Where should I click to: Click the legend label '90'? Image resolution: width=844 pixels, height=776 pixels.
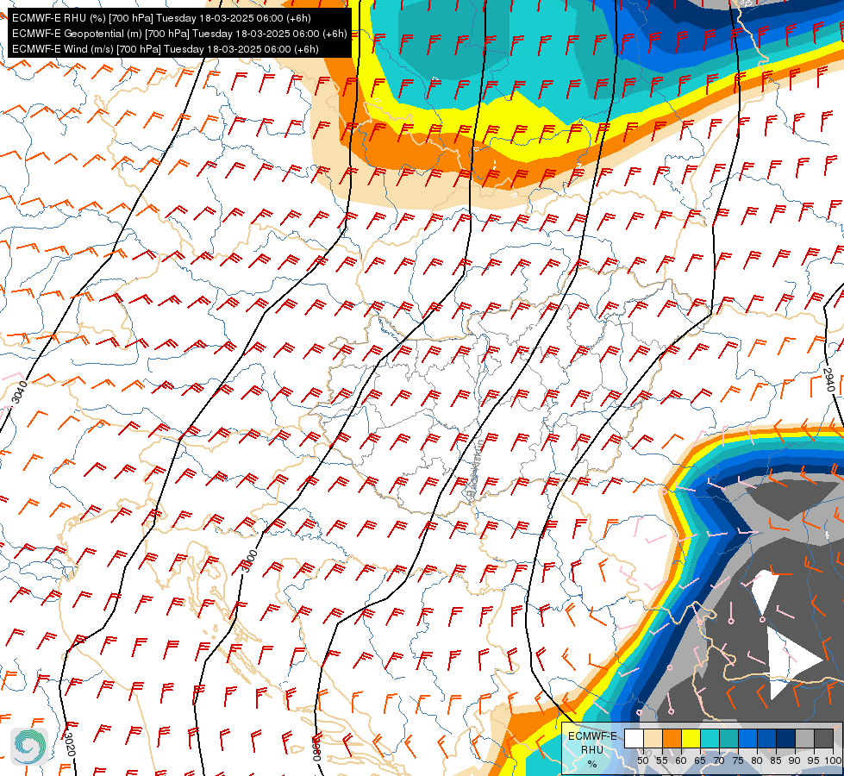795,760
